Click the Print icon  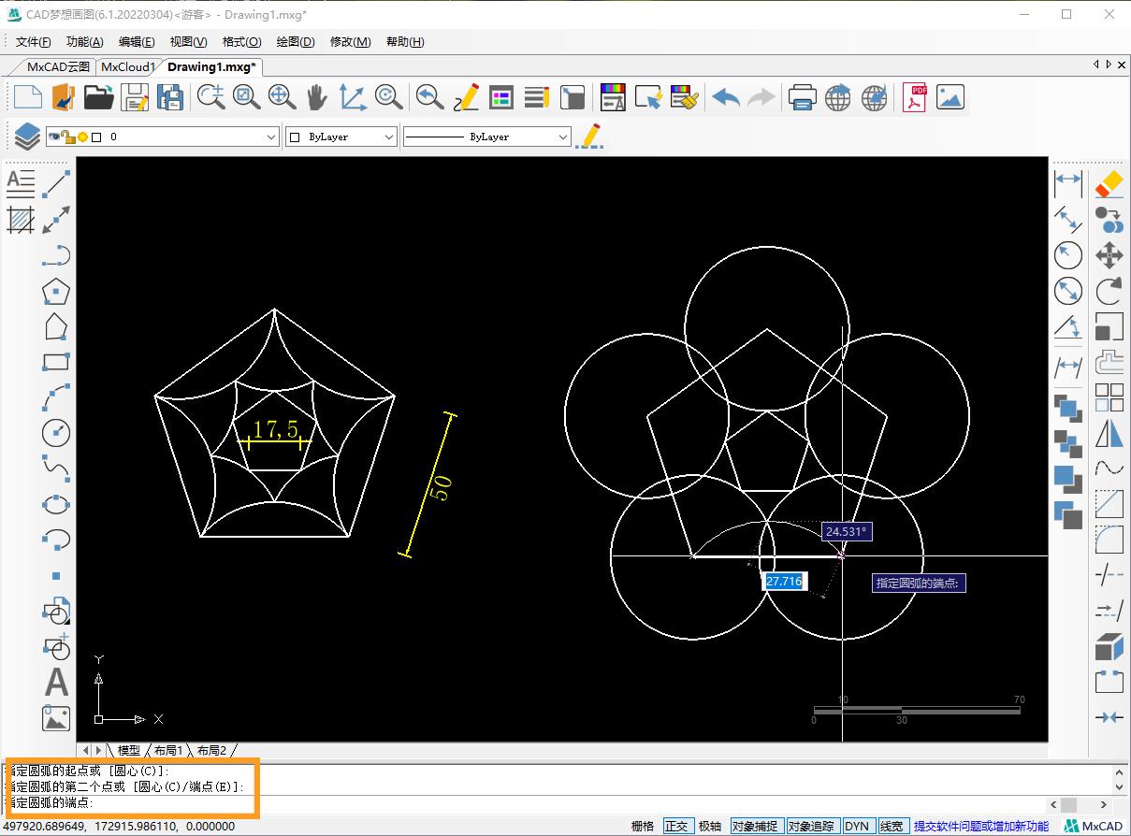pos(802,97)
